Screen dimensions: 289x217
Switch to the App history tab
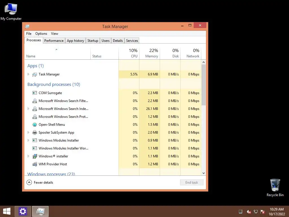coord(75,41)
